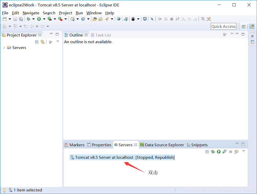Click the Search flashlight icon
This screenshot has height=194, width=257.
point(107,19)
